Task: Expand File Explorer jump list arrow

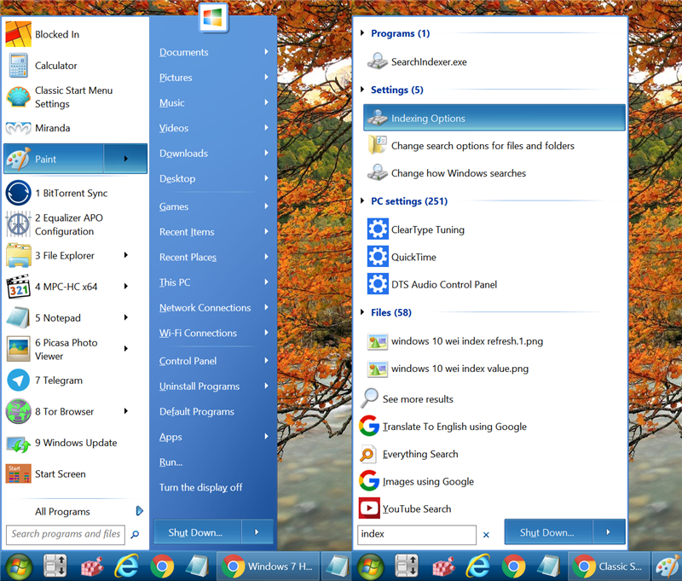Action: (125, 255)
